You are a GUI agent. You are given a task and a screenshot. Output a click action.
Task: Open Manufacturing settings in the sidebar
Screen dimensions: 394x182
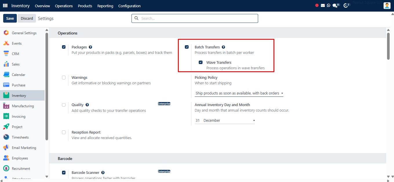point(22,106)
